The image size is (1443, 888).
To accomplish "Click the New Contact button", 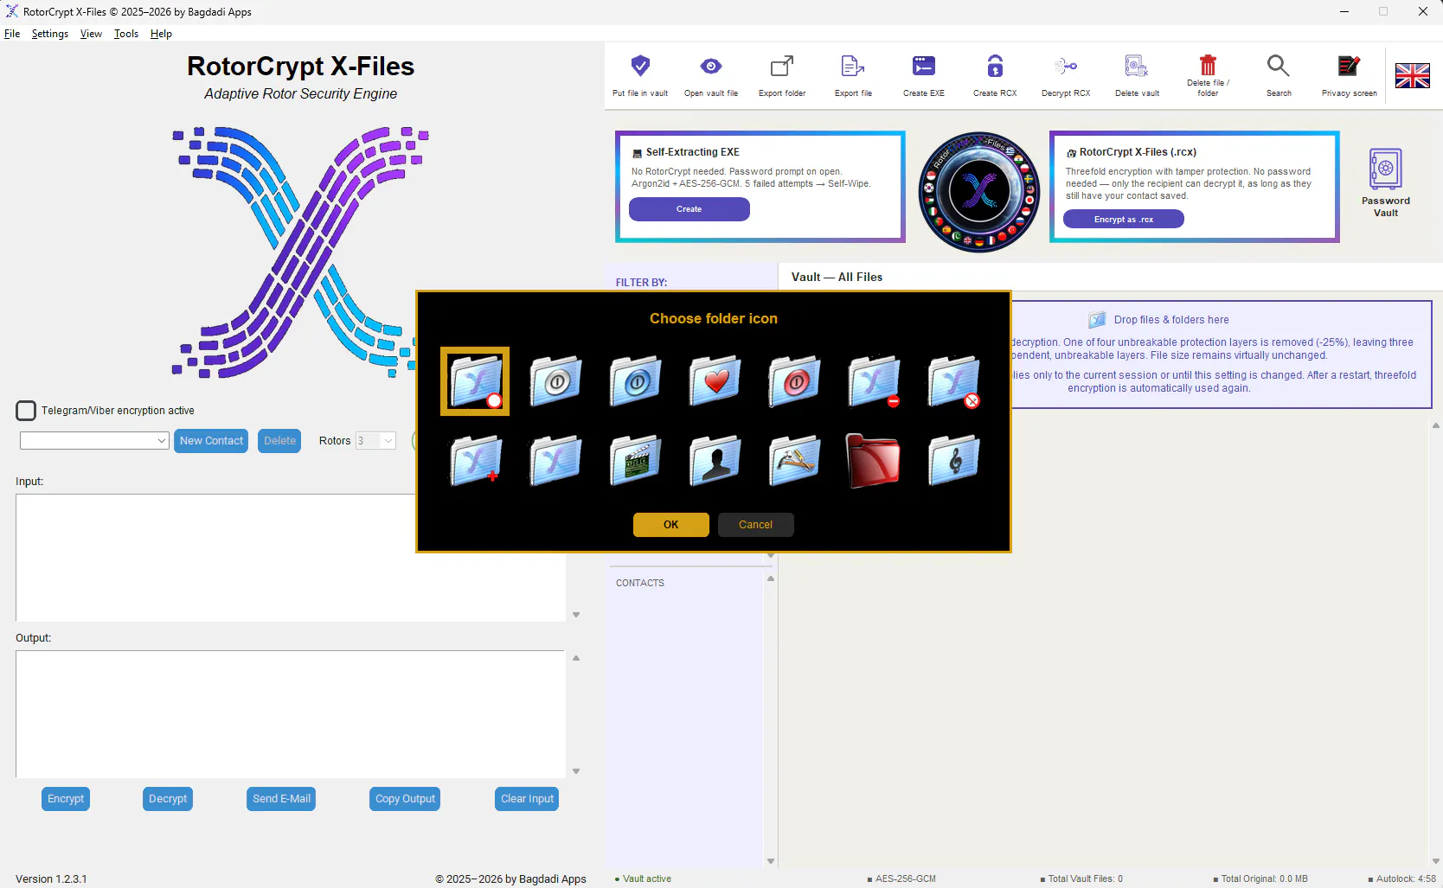I will [x=211, y=441].
